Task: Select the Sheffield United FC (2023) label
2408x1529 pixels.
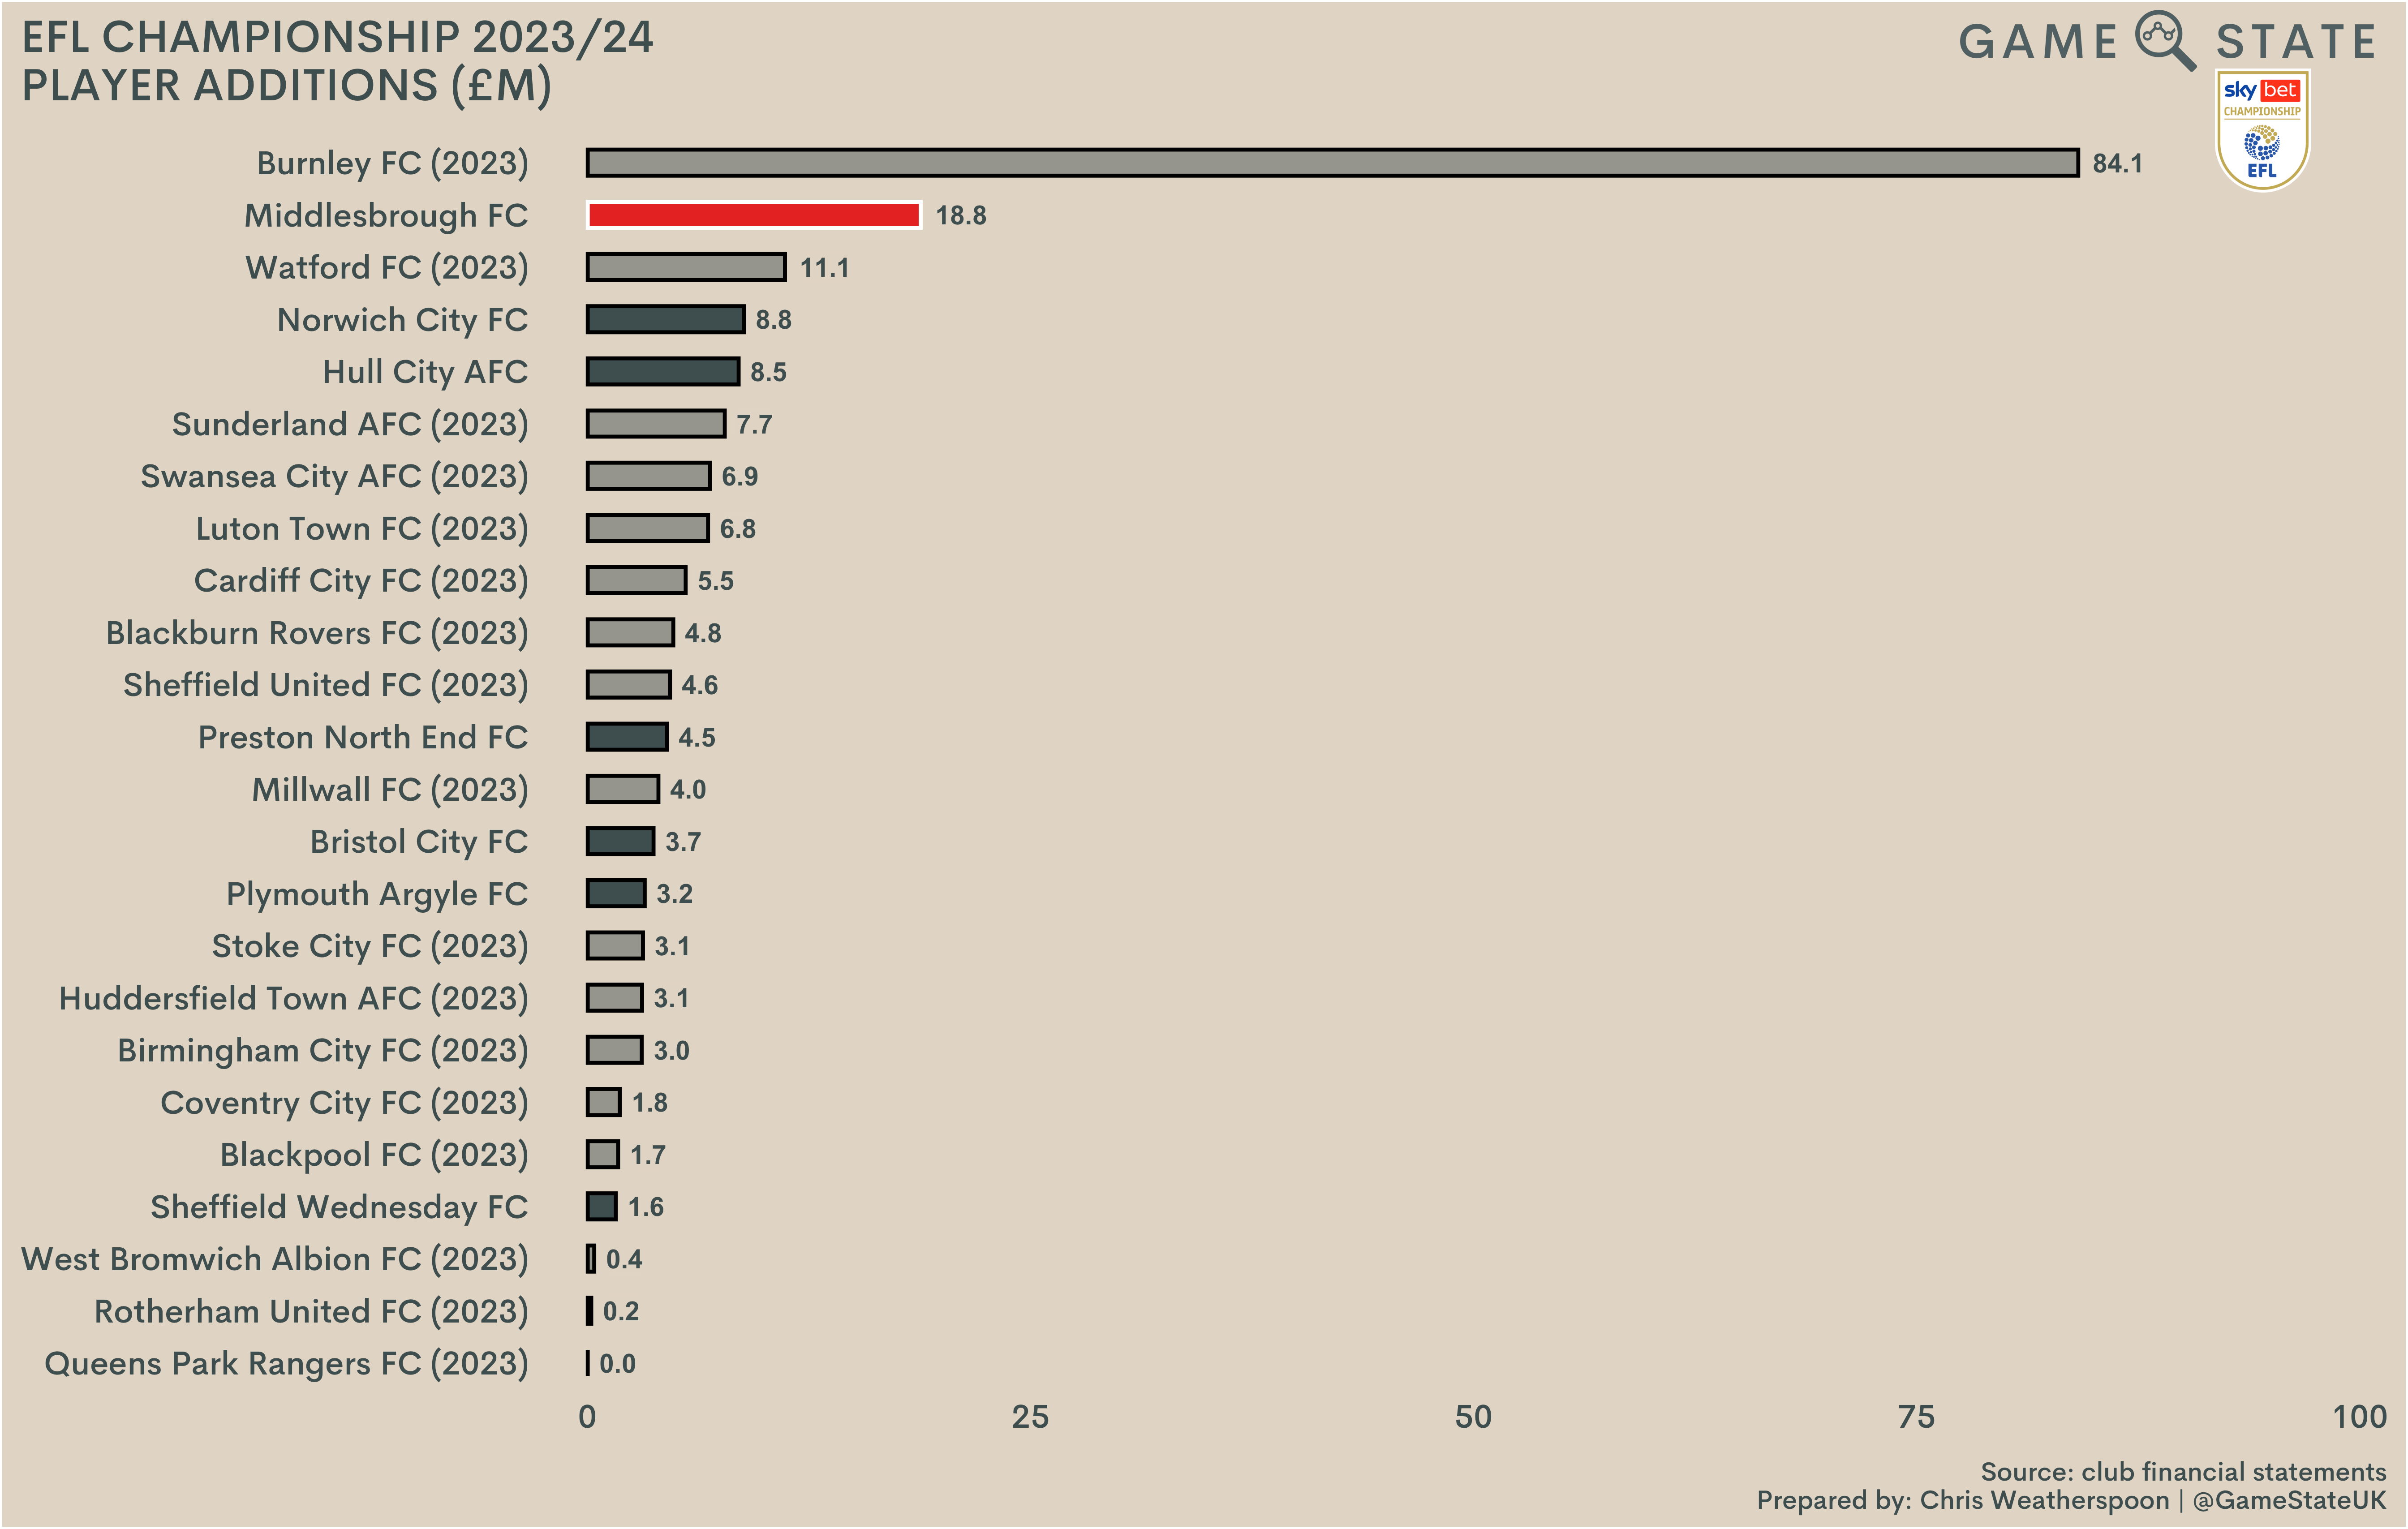Action: click(326, 685)
